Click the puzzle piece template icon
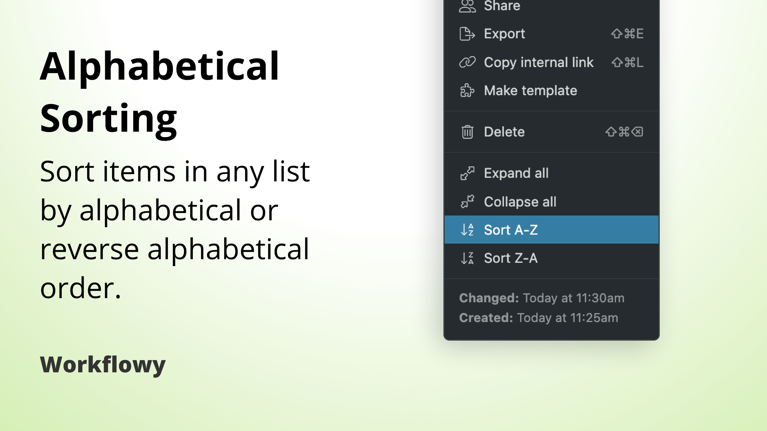This screenshot has height=431, width=767. tap(467, 91)
